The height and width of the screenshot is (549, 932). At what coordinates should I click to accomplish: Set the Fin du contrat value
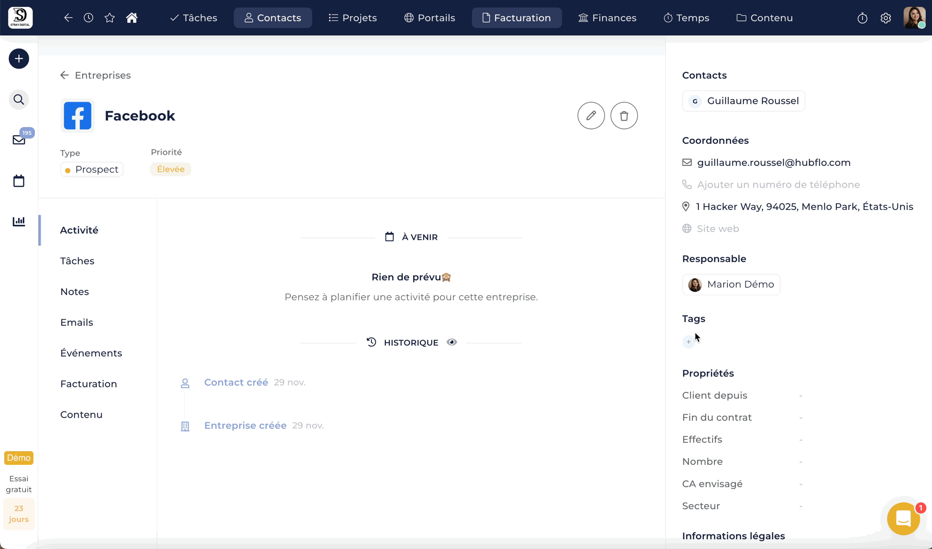tap(801, 418)
